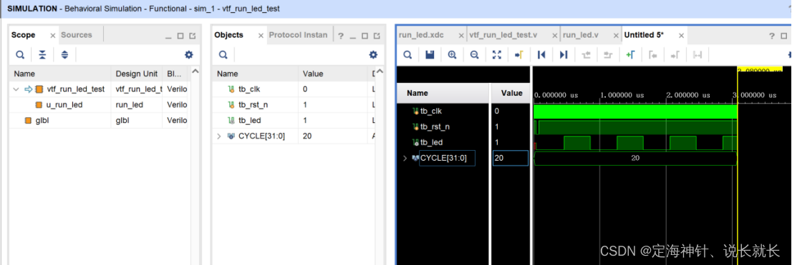Click the scroll-up arrow in the Scope panel
Viewport: 792px width, 265px height.
[x=196, y=71]
